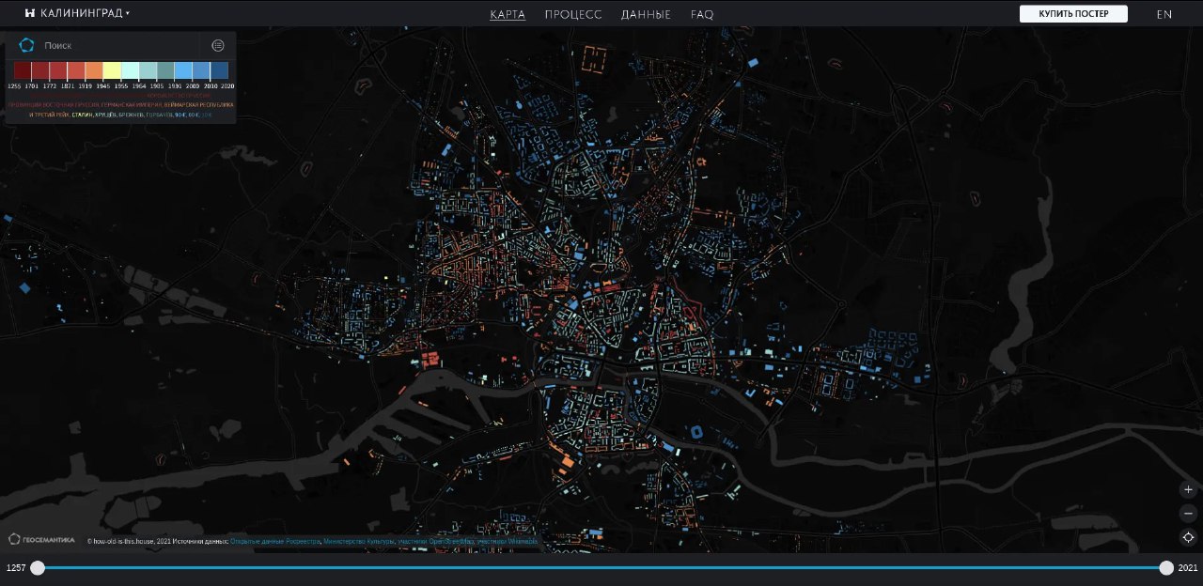Select the yellow 1945–1955 color swatch

pos(112,70)
